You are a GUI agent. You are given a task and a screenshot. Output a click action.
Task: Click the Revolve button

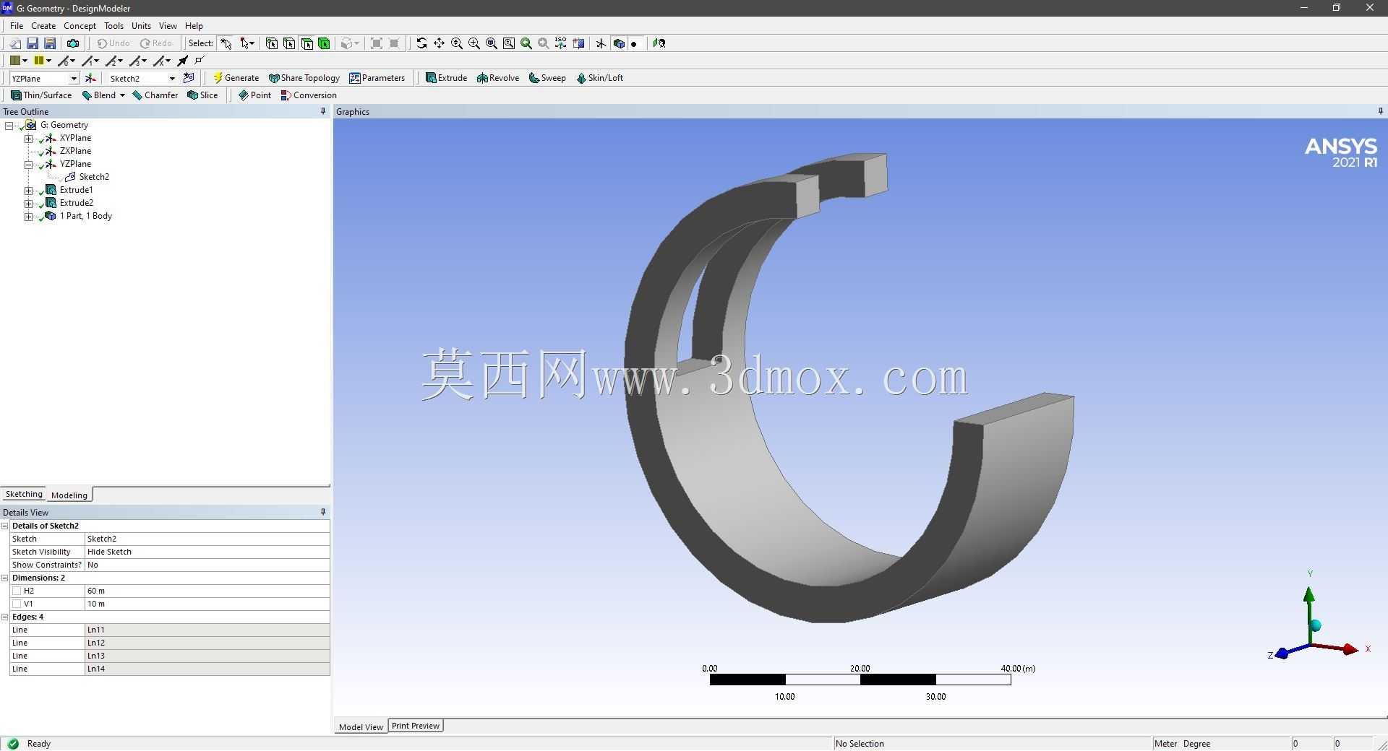[498, 78]
